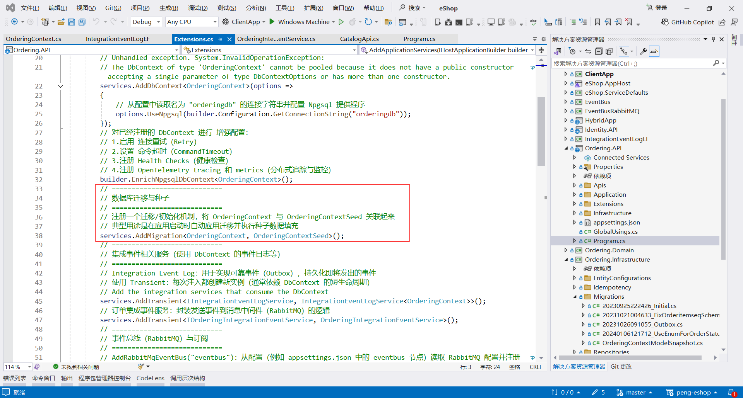Go to the previous bookmark icon
This screenshot has height=398, width=743.
coord(608,22)
